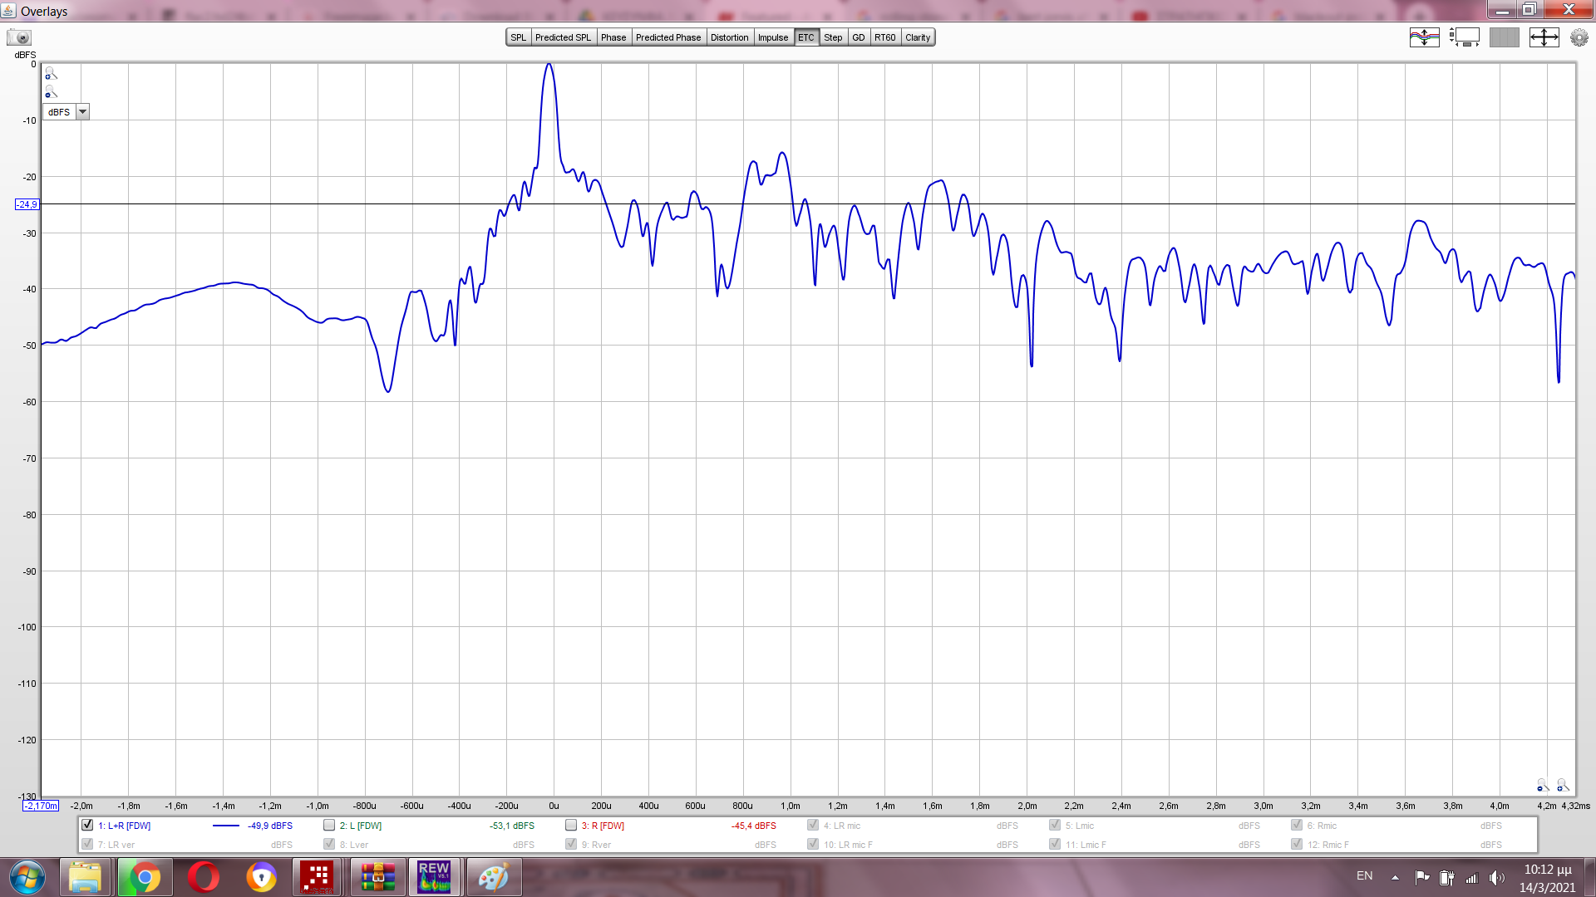This screenshot has width=1596, height=897.
Task: Click separate traces icon
Action: (1424, 37)
